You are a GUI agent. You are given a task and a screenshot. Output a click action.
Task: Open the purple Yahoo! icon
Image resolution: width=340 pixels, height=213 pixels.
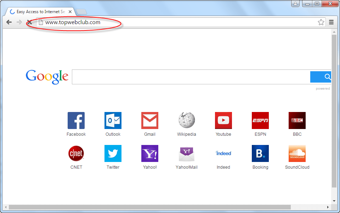point(150,153)
